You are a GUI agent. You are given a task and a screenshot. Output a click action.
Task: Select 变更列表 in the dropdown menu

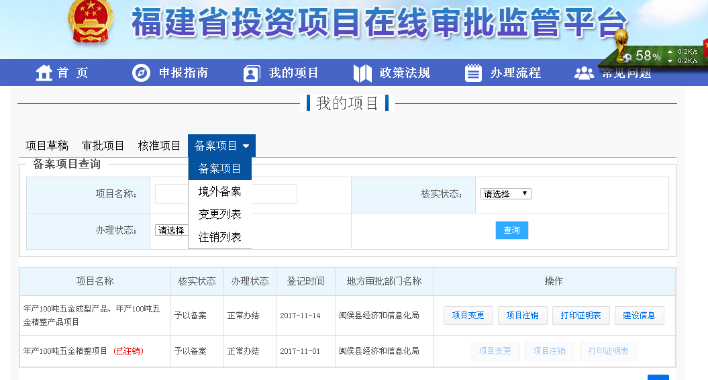click(220, 214)
